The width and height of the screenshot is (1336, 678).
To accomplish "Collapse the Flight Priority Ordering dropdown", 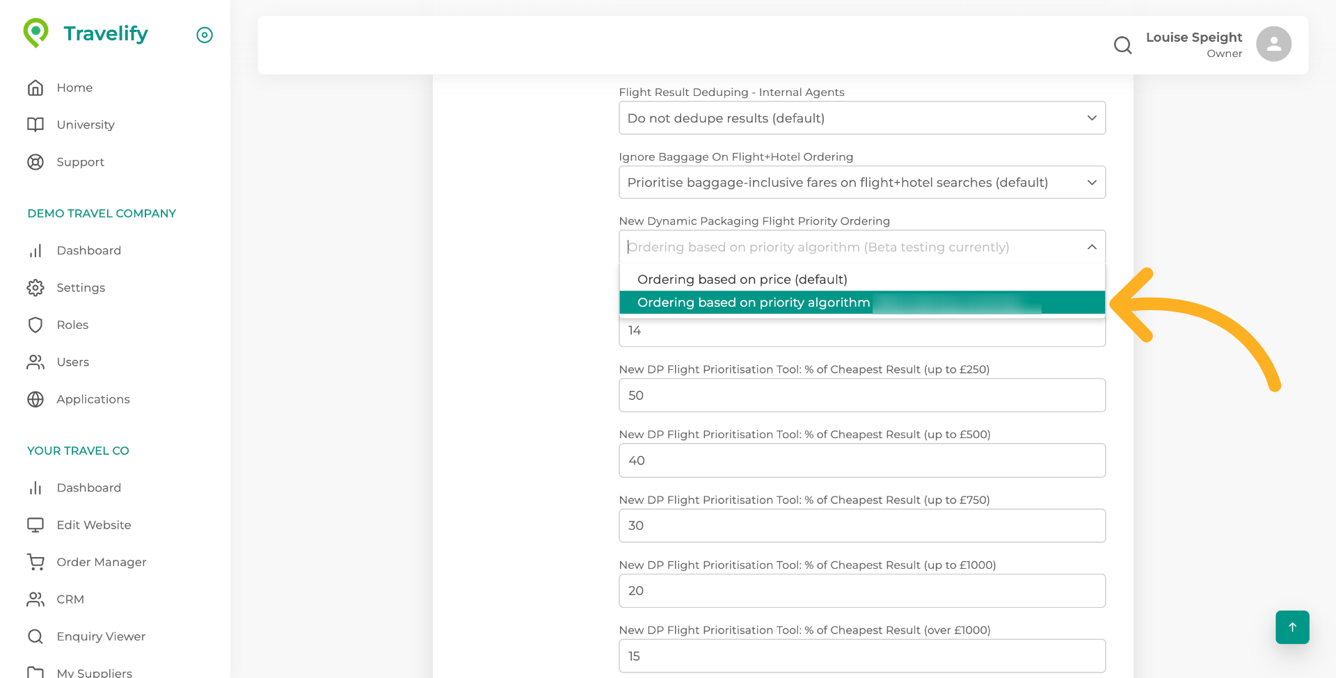I will [1092, 247].
